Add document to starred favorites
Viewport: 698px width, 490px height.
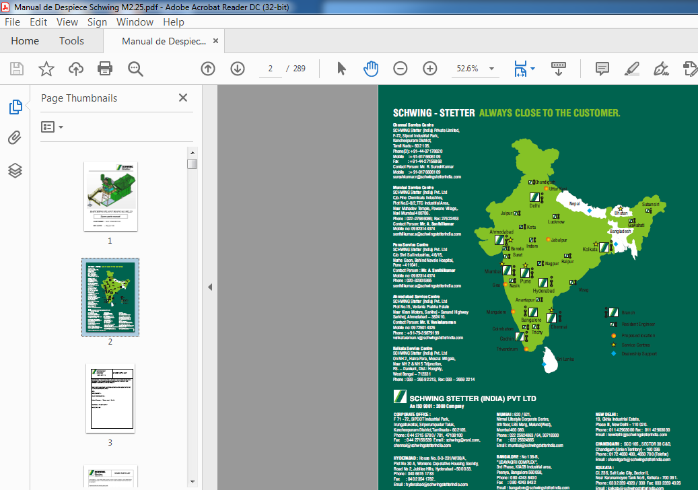(46, 69)
